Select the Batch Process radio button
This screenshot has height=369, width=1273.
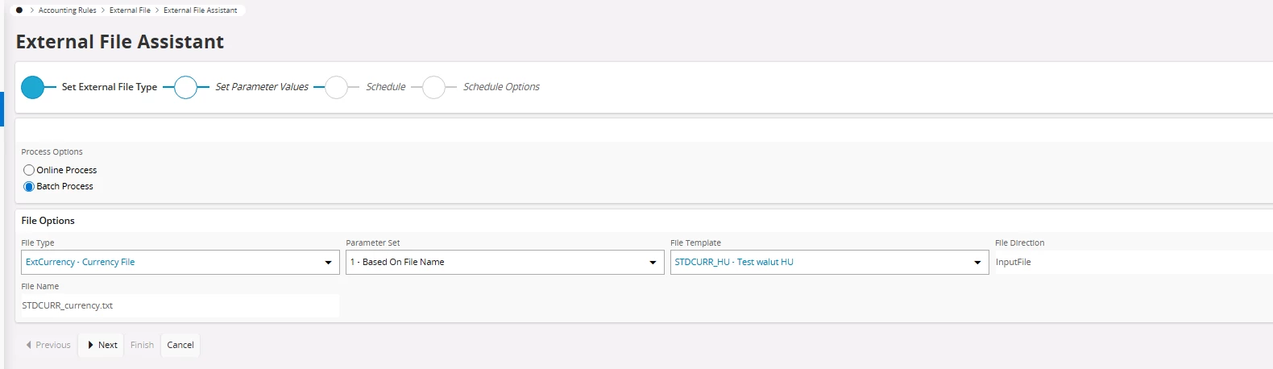coord(29,186)
